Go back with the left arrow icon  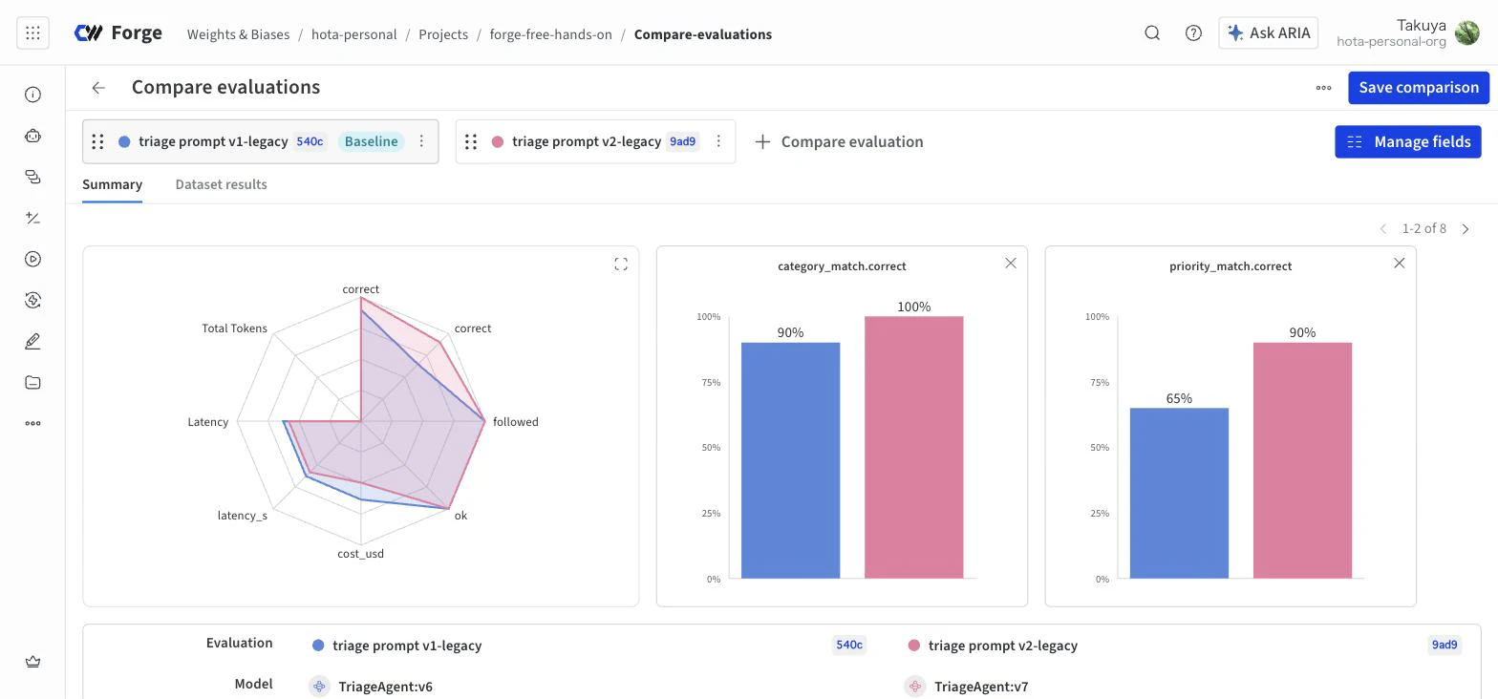[x=98, y=87]
